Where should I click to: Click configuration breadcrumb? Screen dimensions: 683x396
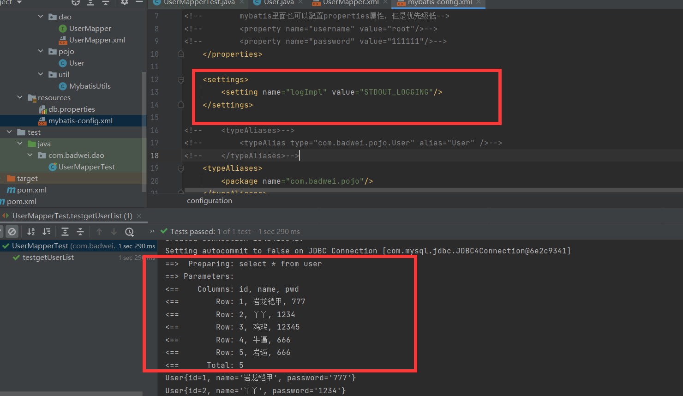pos(210,201)
